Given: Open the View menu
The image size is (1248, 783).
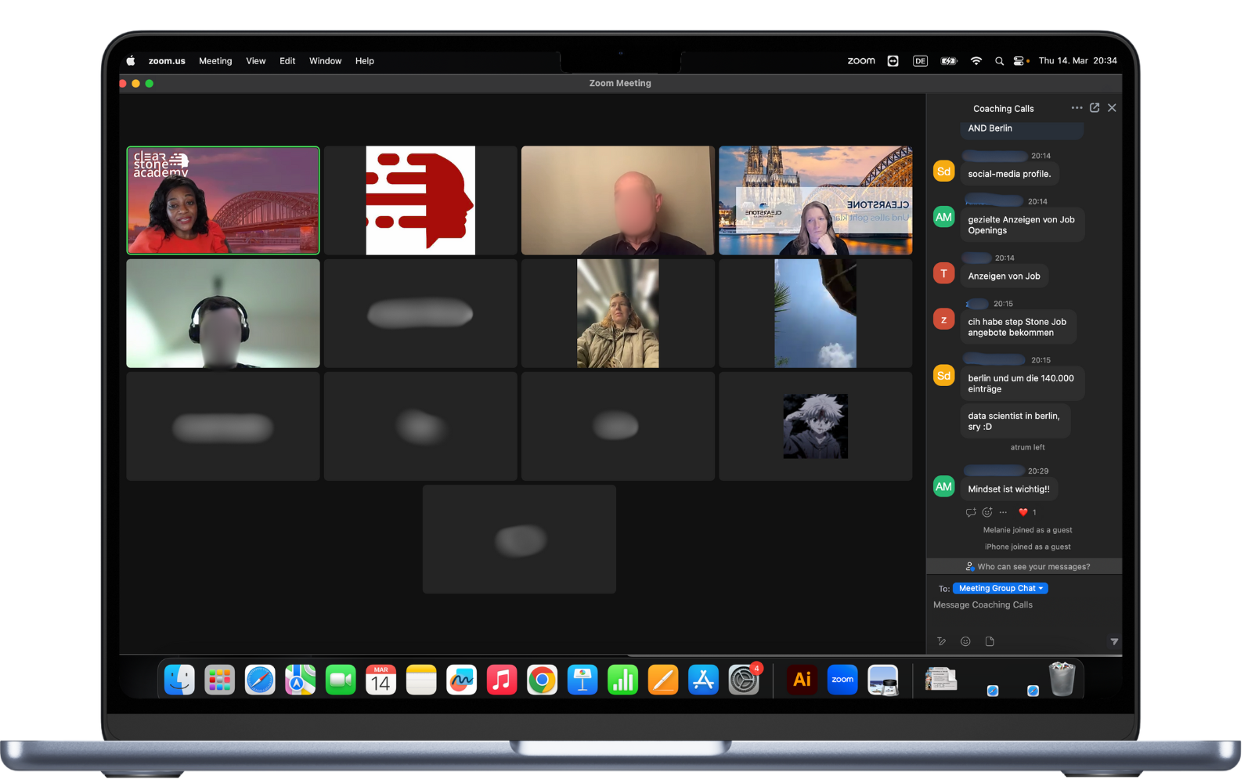Looking at the screenshot, I should (256, 61).
